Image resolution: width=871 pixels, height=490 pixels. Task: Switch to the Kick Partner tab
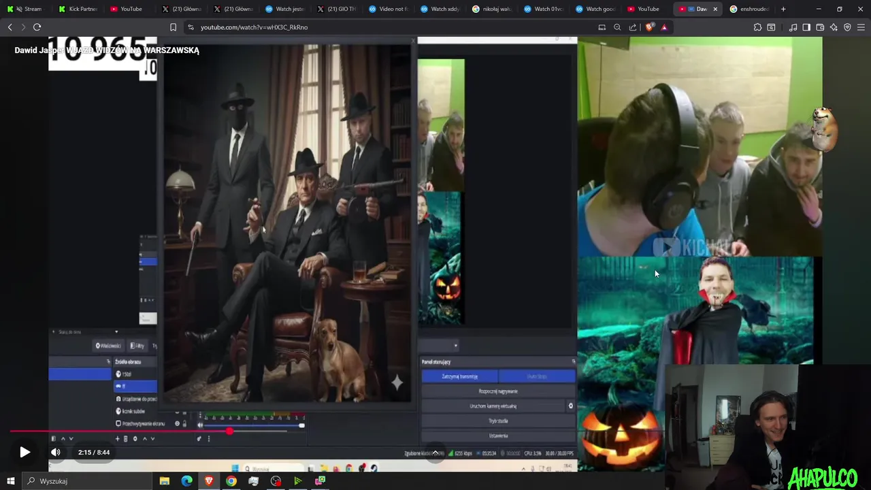(78, 9)
